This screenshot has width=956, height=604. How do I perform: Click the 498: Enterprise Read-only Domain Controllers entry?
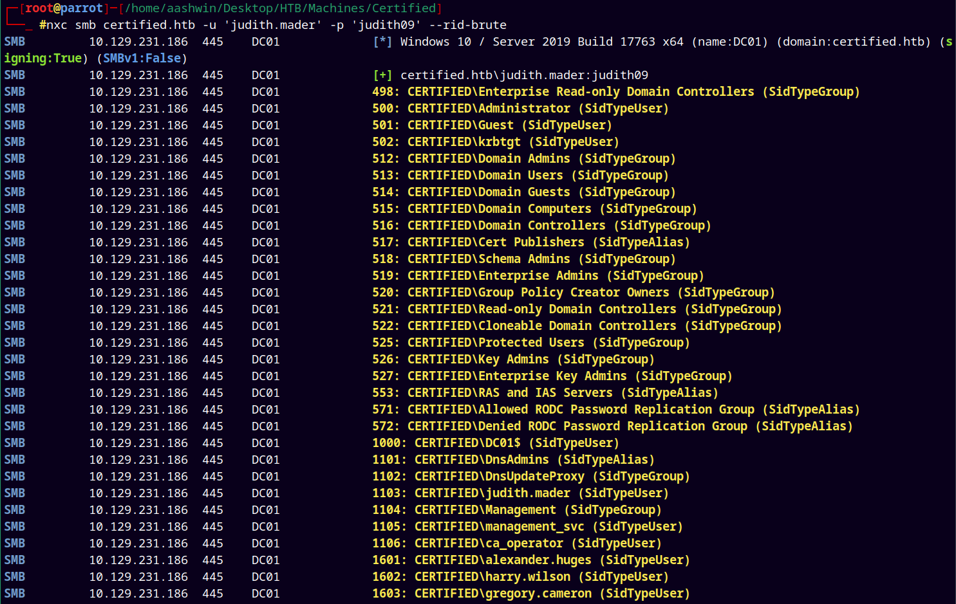(616, 92)
